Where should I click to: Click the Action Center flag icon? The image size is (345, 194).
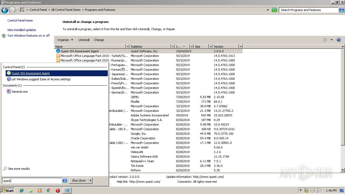[319, 190]
